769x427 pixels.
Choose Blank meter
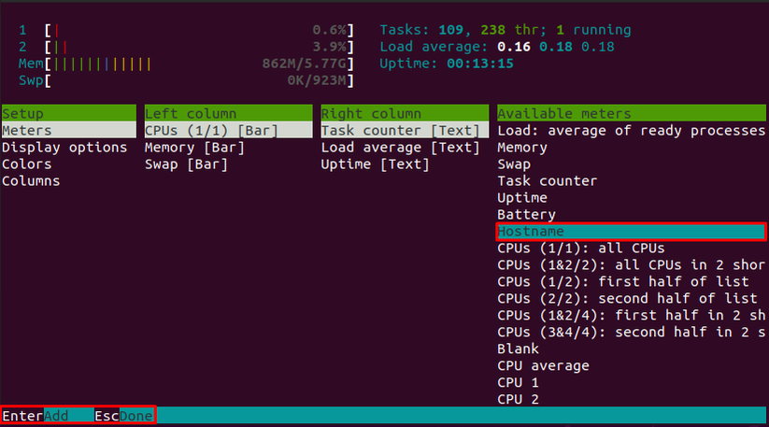tap(518, 349)
